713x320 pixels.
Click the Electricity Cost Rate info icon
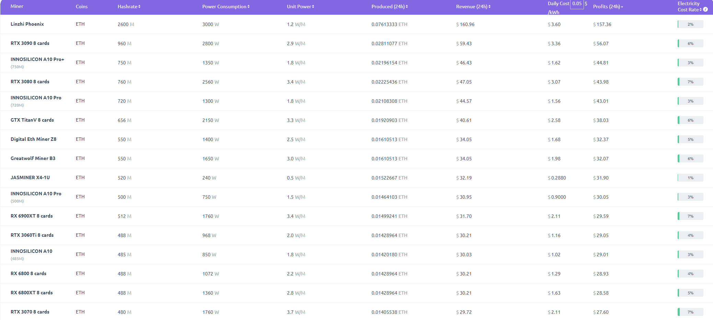[x=705, y=10]
